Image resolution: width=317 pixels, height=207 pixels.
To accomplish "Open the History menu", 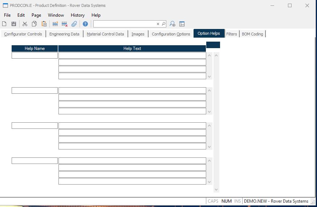I will coord(77,15).
